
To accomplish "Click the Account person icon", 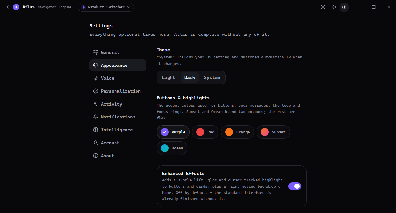I will coord(96,143).
